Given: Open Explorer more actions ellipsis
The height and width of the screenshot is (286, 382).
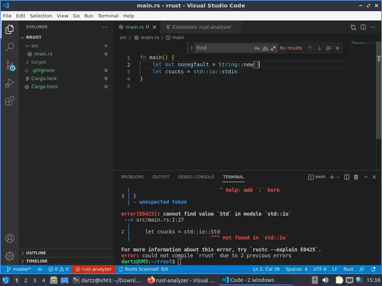Looking at the screenshot, I should pyautogui.click(x=105, y=27).
